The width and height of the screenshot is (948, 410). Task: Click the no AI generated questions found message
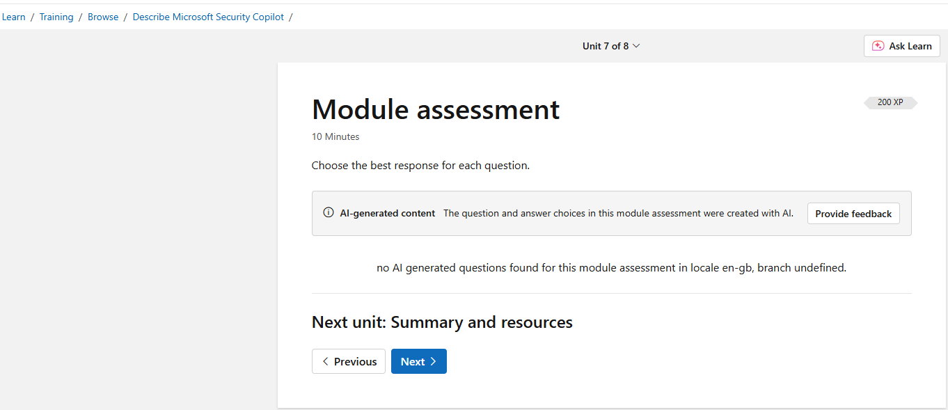[612, 267]
